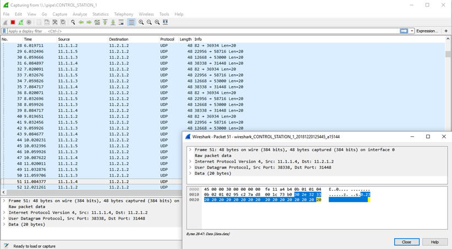The image size is (452, 249).
Task: Expand Data (20 bytes) in main details pane
Action: (4, 224)
